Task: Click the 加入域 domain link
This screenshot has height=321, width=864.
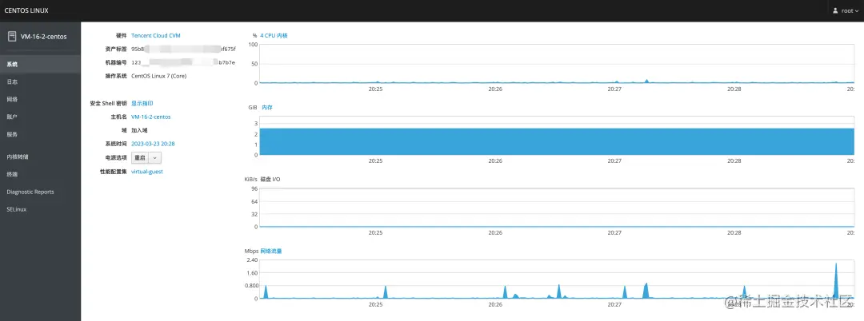Action: pos(139,130)
